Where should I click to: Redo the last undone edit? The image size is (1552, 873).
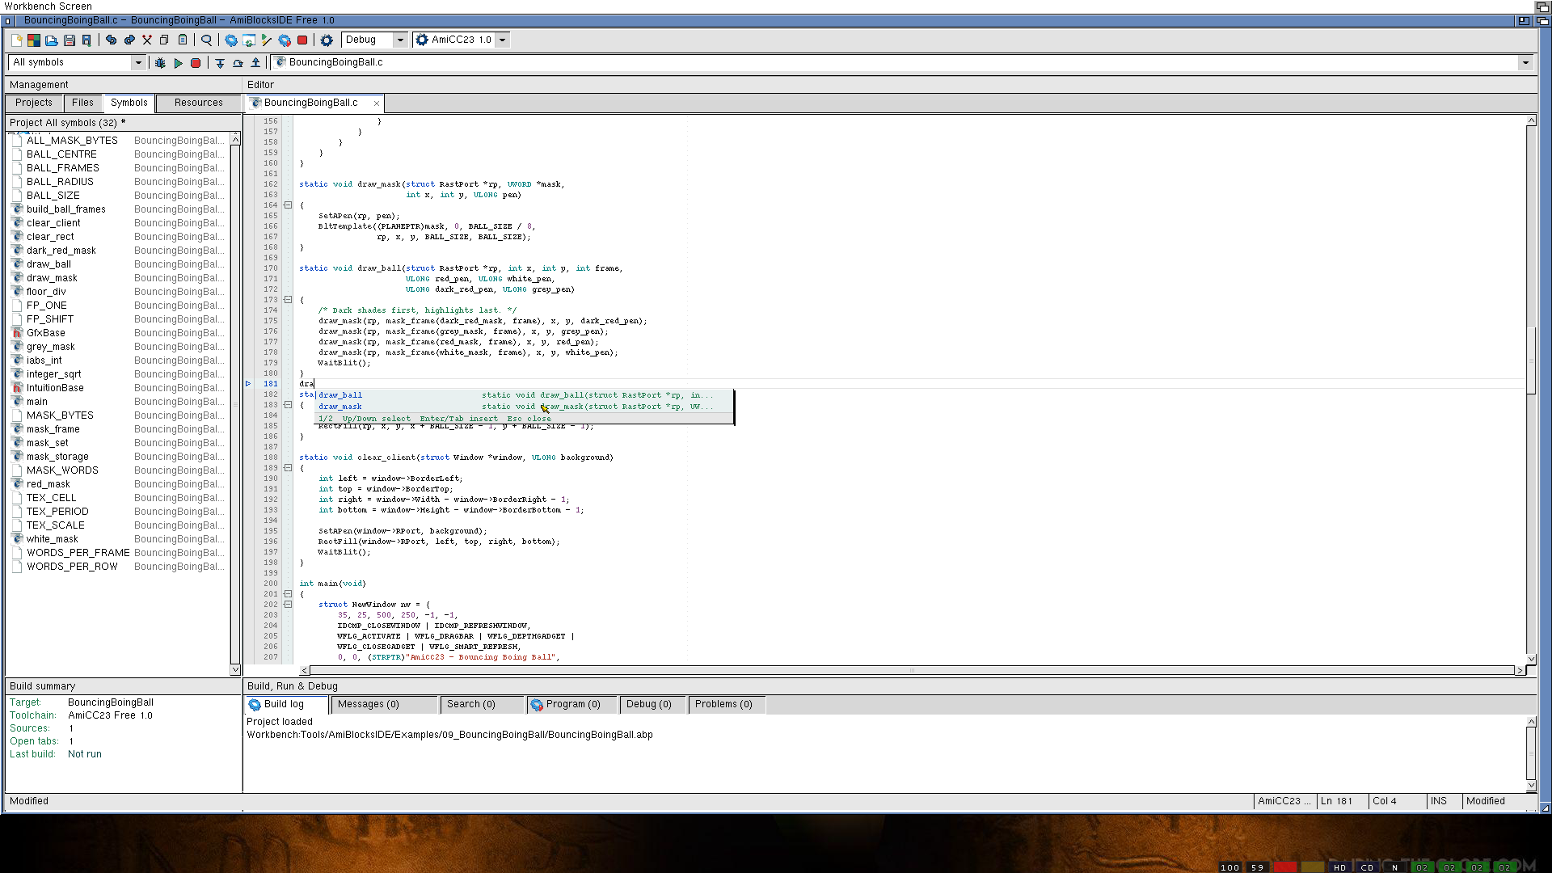[129, 40]
